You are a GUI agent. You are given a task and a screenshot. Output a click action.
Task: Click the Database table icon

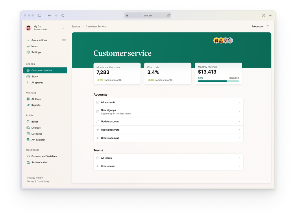coord(28,133)
